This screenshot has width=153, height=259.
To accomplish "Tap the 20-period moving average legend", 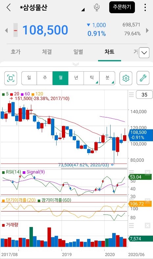I will pos(15,94).
